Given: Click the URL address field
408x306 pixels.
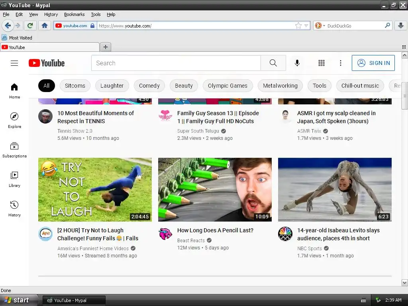Looking at the screenshot, I should pos(196,26).
